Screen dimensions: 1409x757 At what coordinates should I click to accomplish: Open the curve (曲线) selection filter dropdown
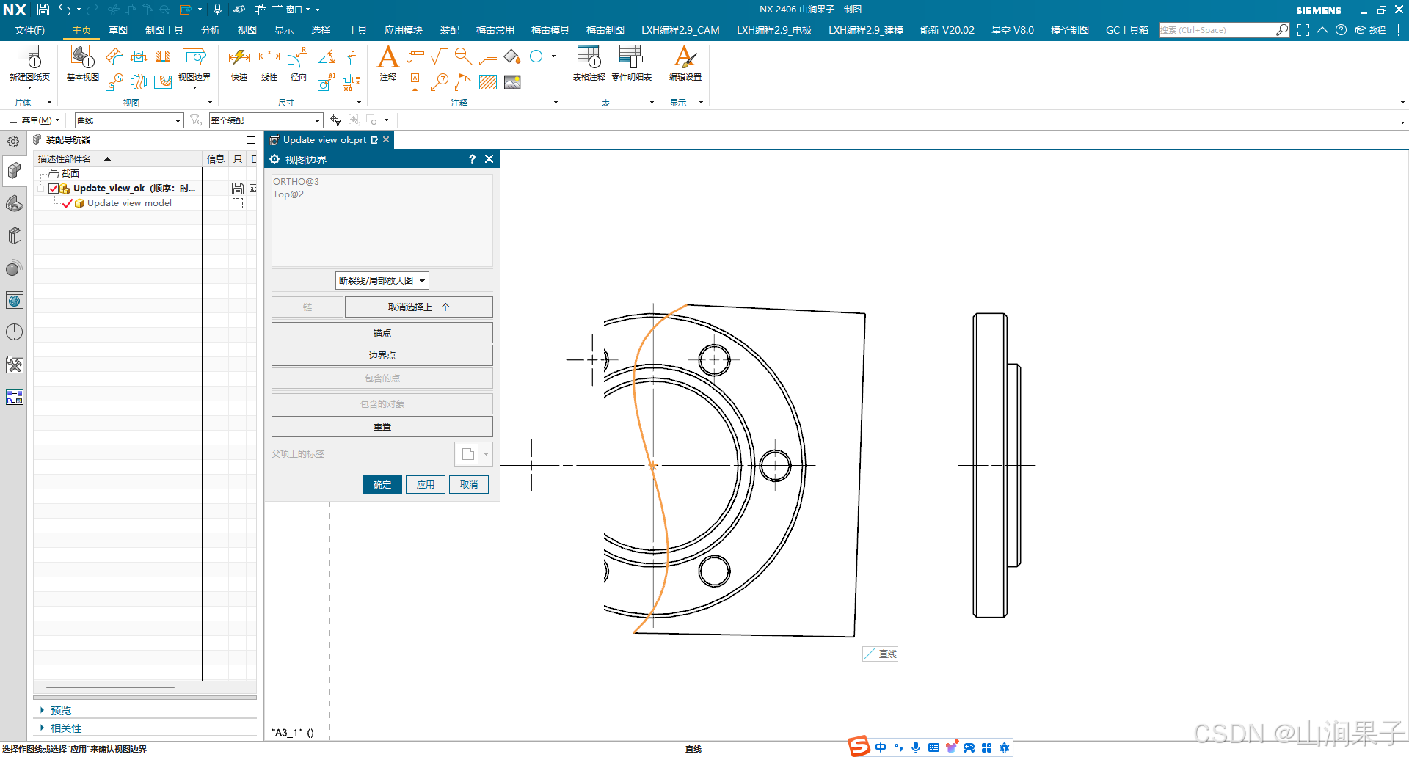(129, 120)
